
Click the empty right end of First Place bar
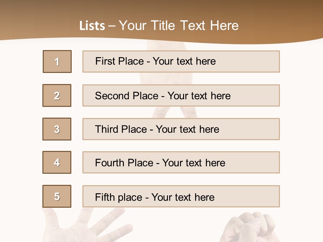pyautogui.click(x=256, y=62)
